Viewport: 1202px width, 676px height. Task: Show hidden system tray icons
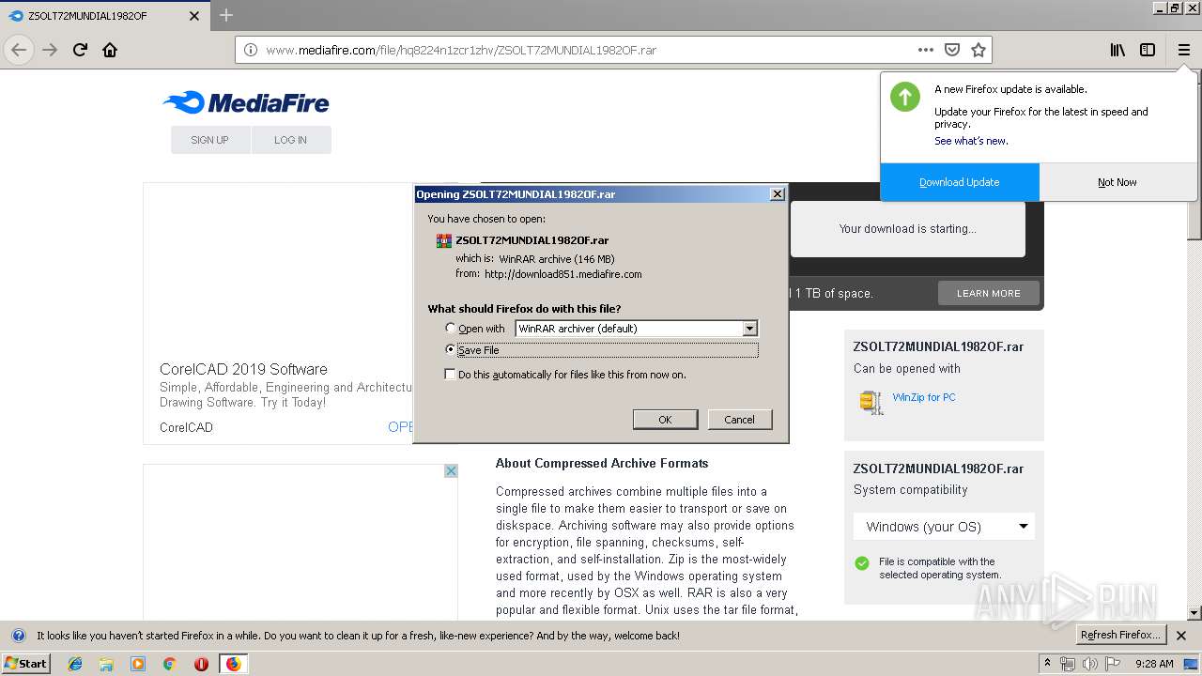point(1047,664)
